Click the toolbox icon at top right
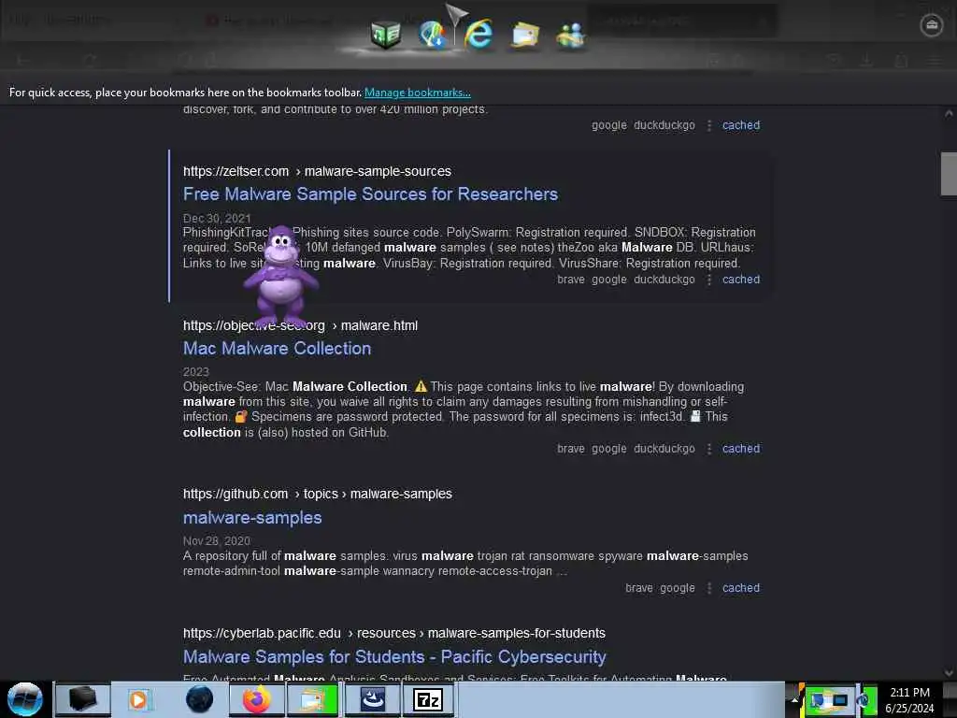The image size is (957, 718). click(932, 25)
